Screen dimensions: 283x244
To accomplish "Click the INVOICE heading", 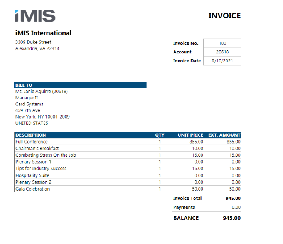I will pyautogui.click(x=224, y=16).
